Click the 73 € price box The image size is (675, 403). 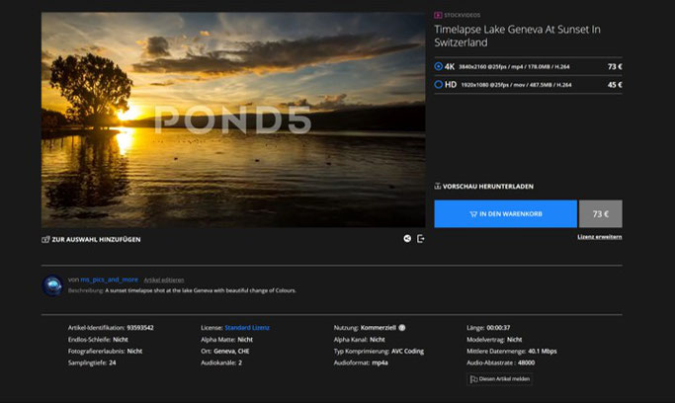pos(601,213)
